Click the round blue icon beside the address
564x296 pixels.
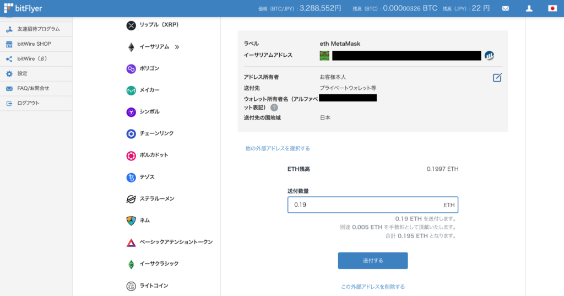(489, 56)
